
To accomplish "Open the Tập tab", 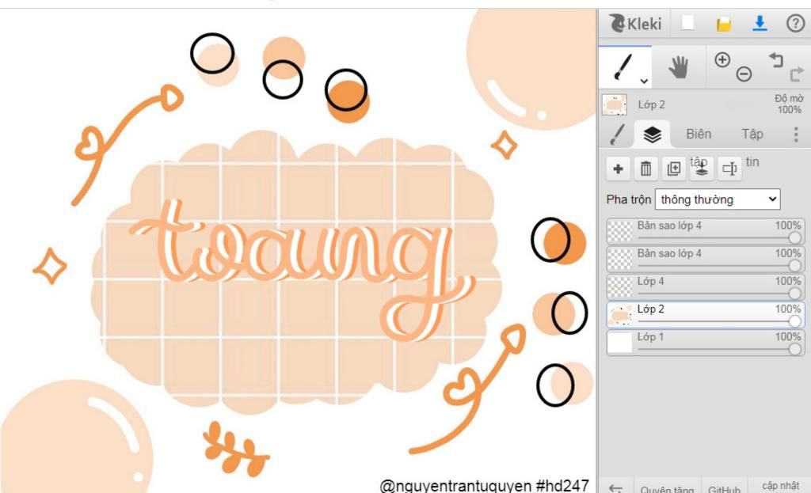I will [x=752, y=135].
